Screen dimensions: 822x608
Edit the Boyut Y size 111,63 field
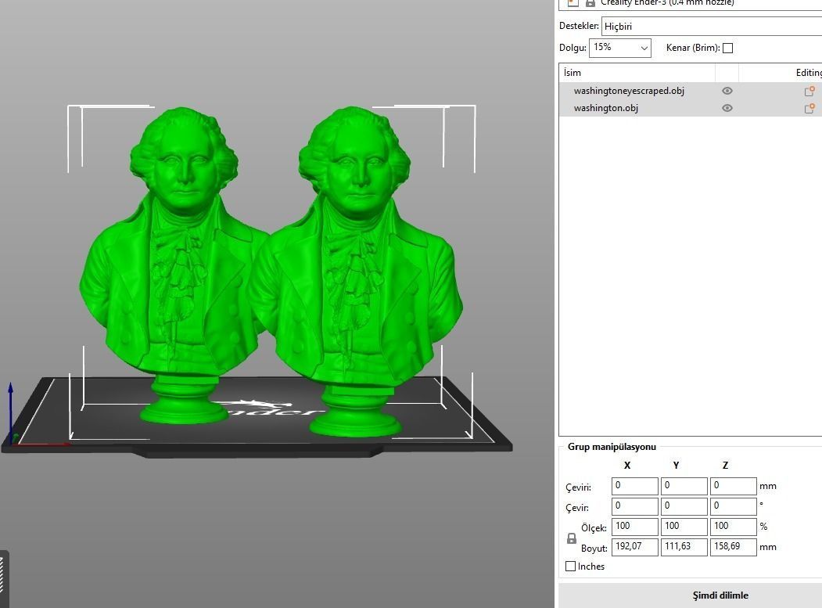(684, 547)
